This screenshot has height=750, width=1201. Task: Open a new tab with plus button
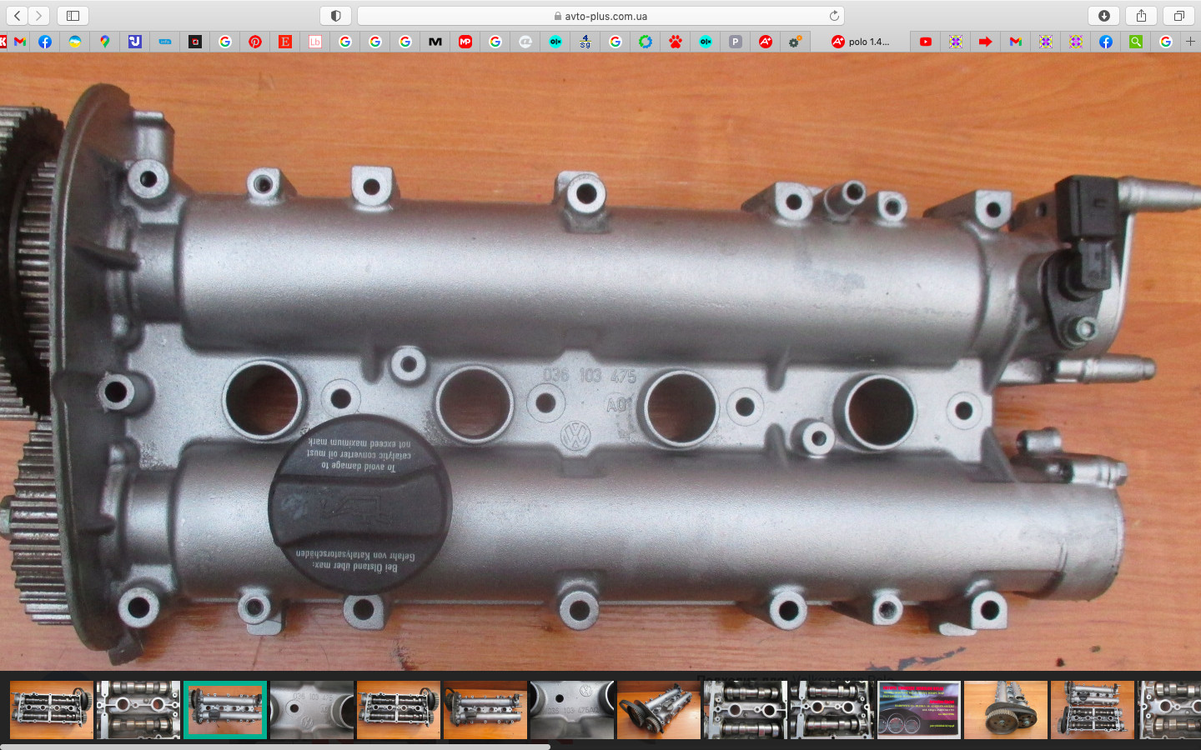[1190, 42]
